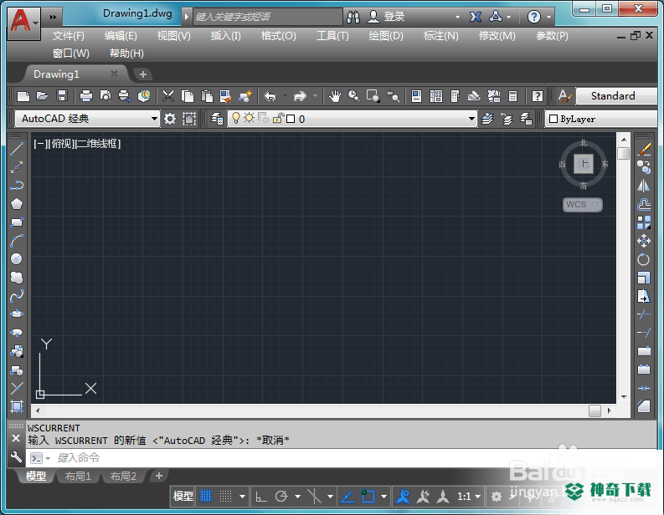664x515 pixels.
Task: Click the New drawing icon
Action: [x=23, y=96]
